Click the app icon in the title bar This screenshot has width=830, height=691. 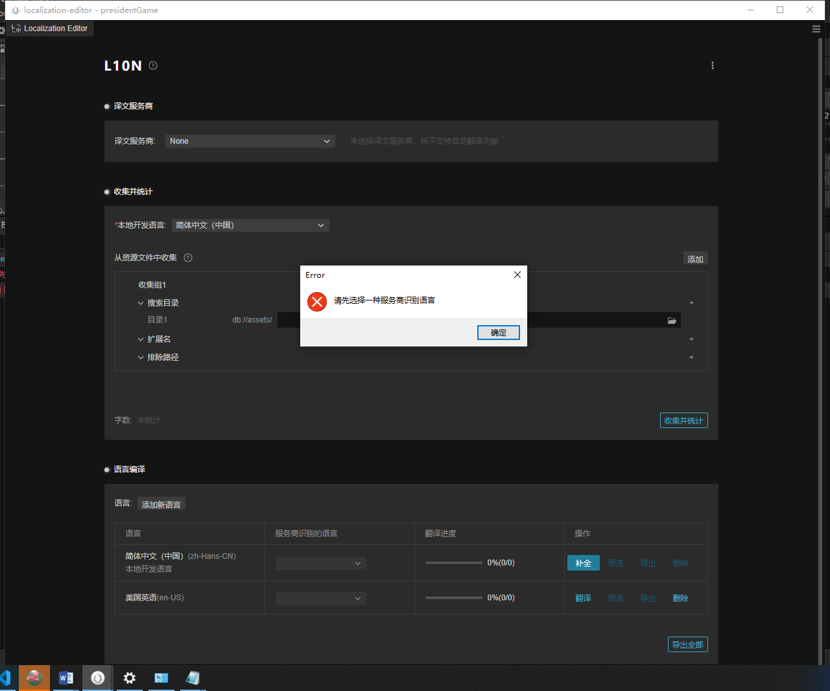tap(16, 10)
